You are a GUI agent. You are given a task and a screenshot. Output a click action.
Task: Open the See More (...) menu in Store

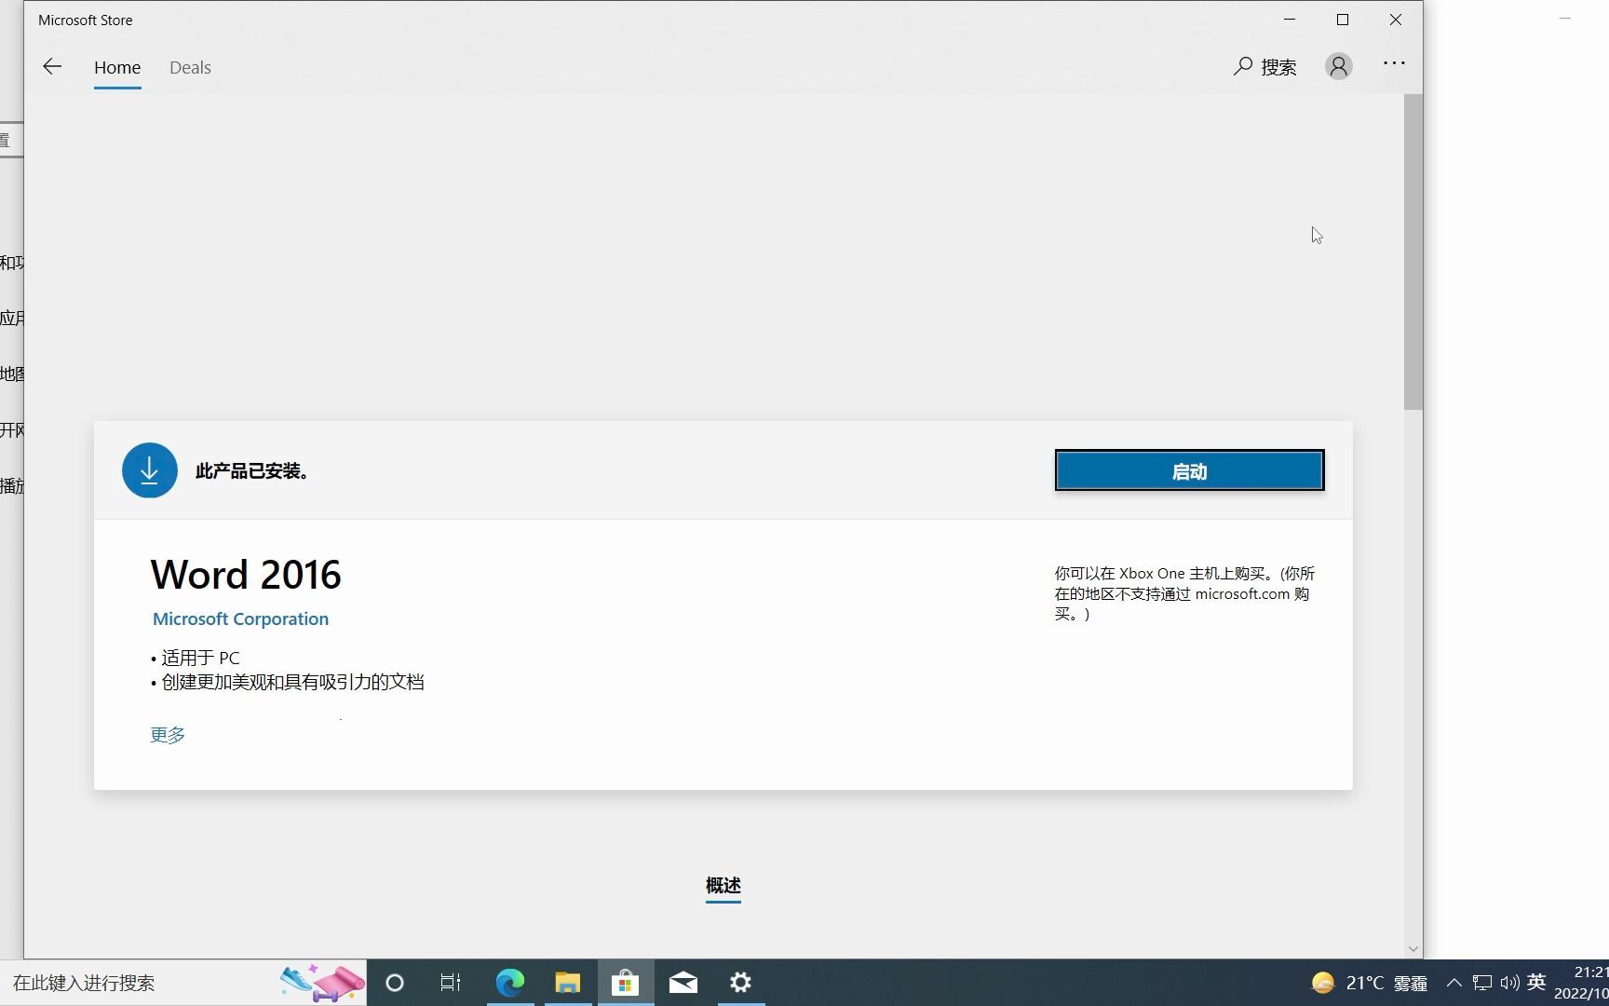pyautogui.click(x=1394, y=64)
